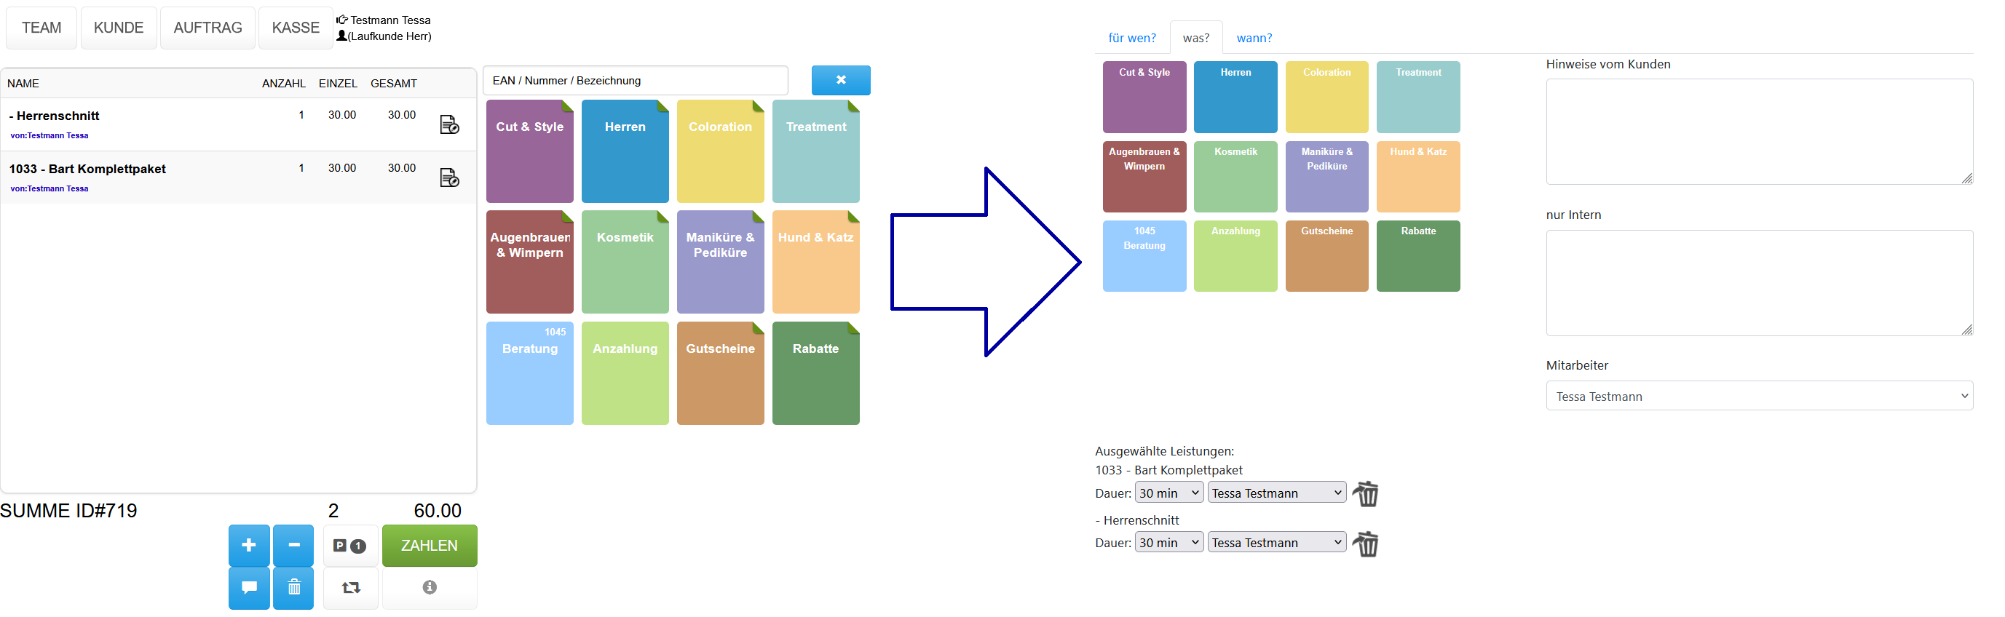Click the minus quantity button
The width and height of the screenshot is (2005, 617).
293,546
